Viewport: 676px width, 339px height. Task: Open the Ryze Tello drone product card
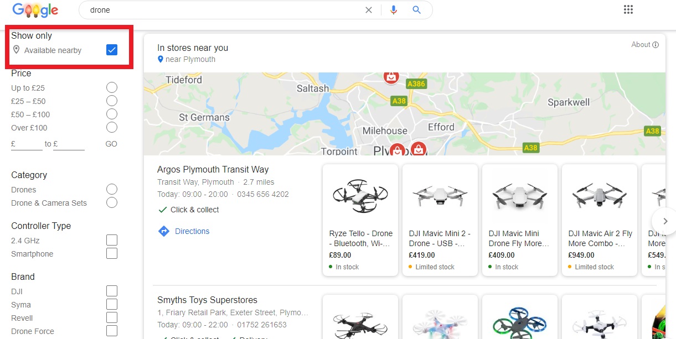pos(360,220)
